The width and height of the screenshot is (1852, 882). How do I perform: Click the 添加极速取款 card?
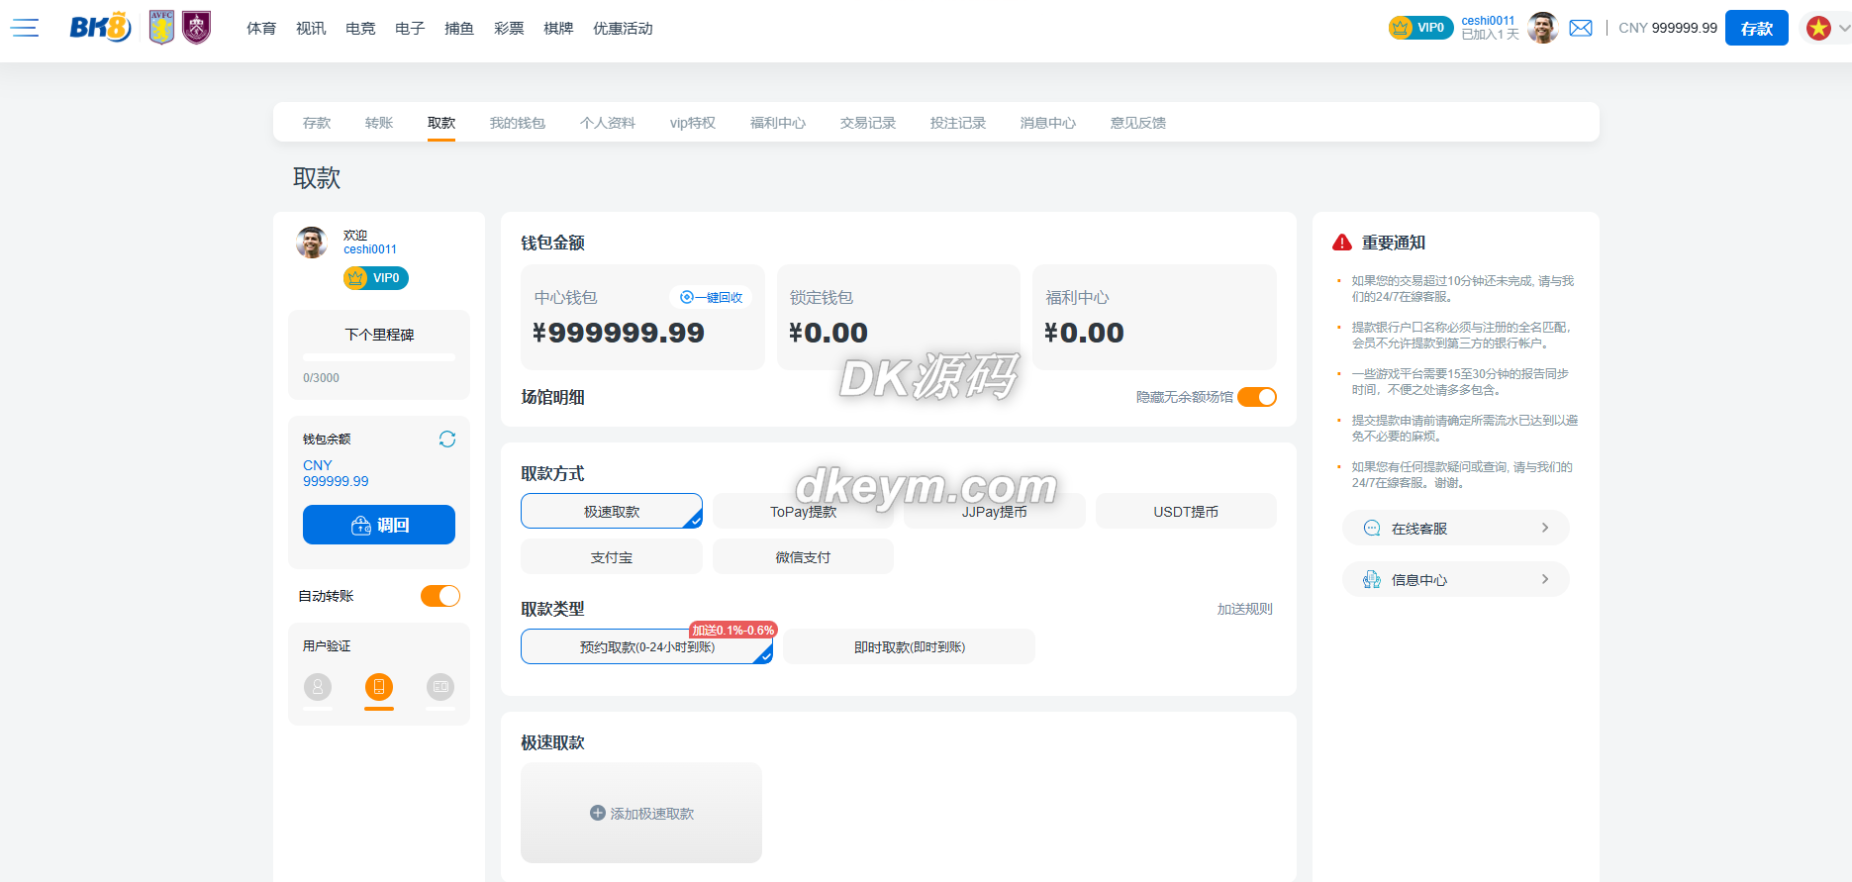(x=641, y=813)
